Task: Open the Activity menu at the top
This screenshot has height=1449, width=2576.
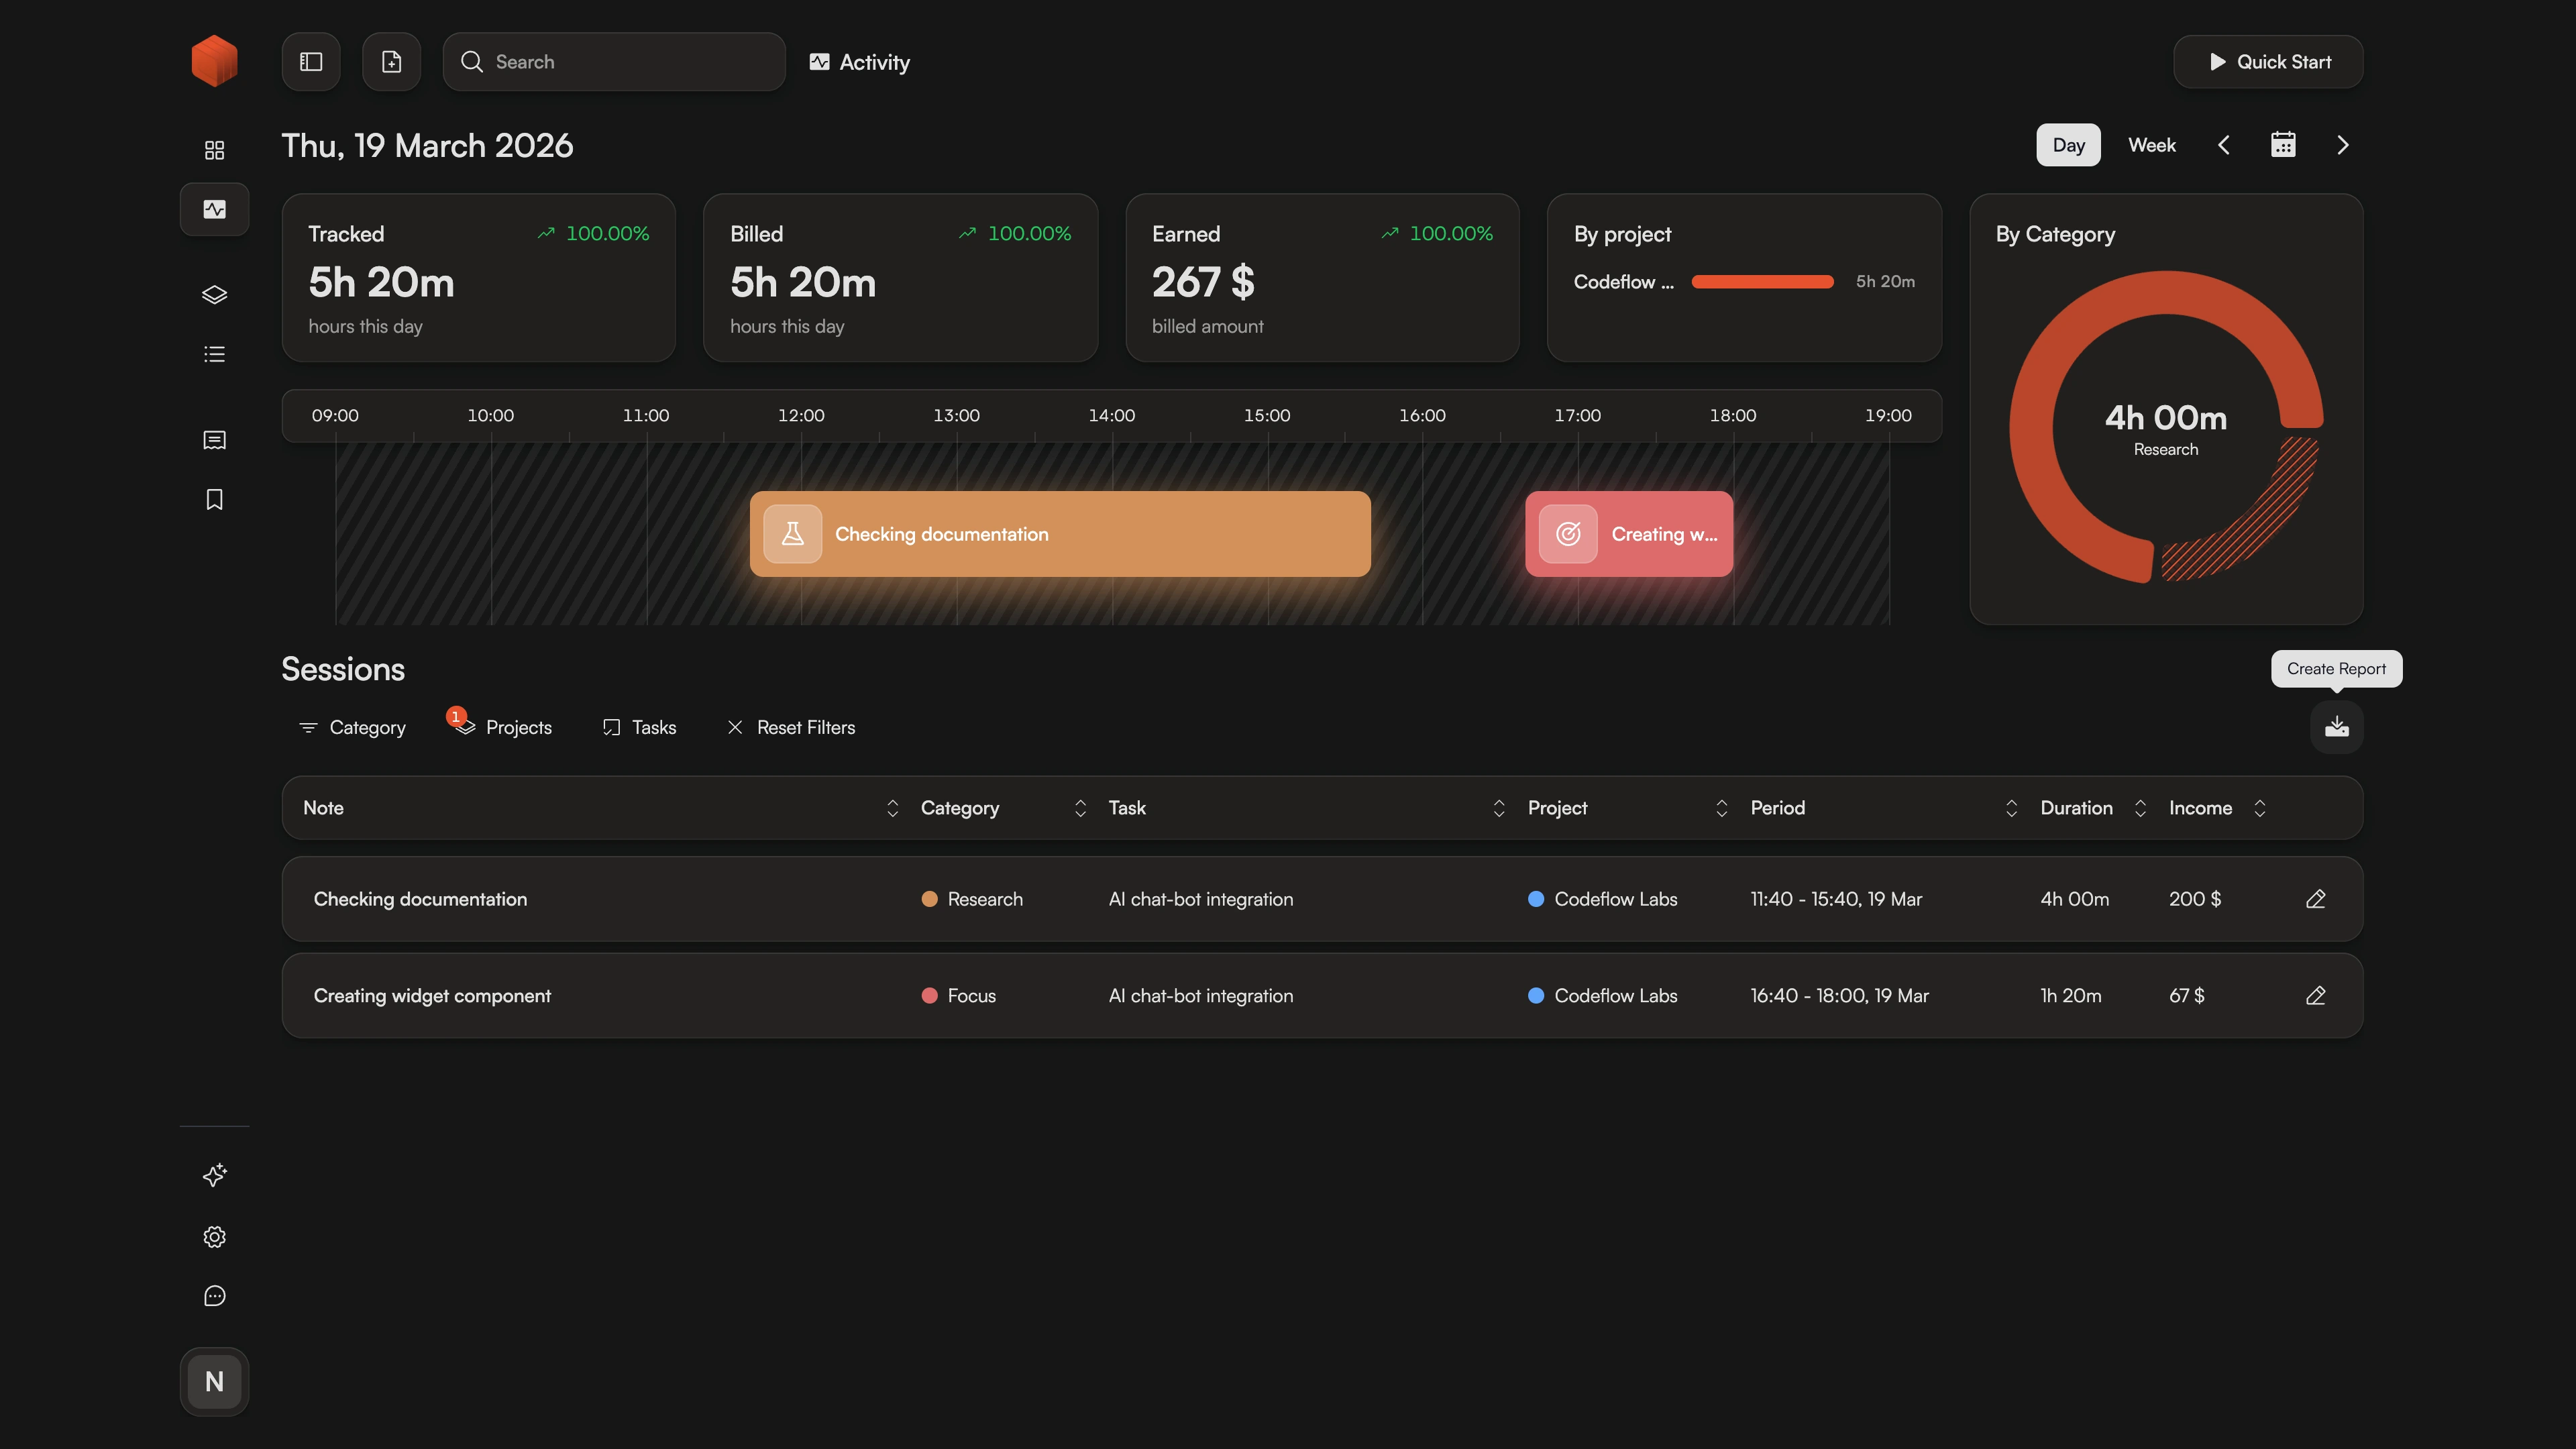Action: coord(859,61)
